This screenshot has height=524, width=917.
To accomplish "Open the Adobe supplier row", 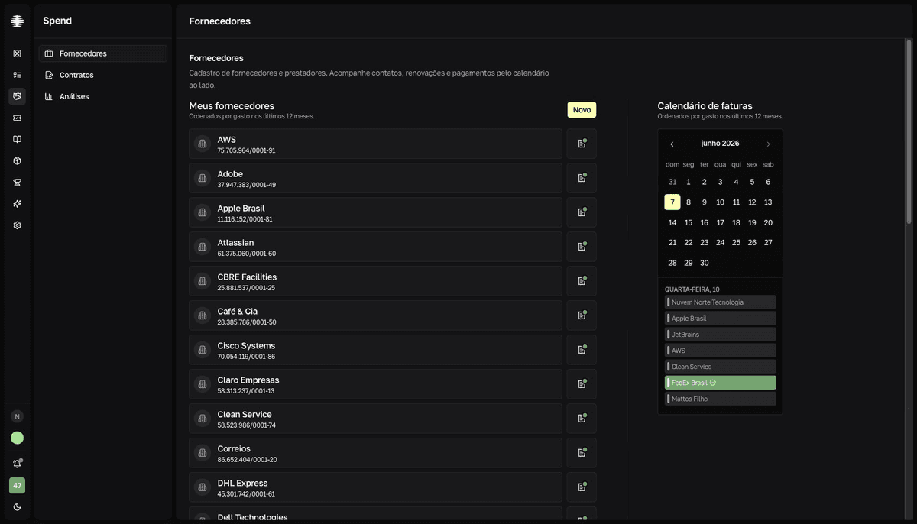I will tap(375, 178).
